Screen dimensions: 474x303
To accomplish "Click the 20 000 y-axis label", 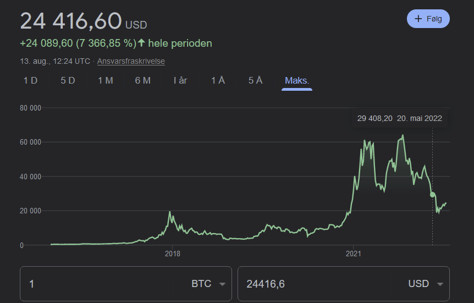I will click(31, 211).
